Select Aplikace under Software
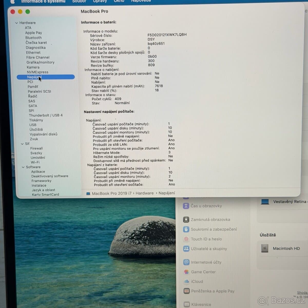This screenshot has height=308, width=308. [x=38, y=172]
